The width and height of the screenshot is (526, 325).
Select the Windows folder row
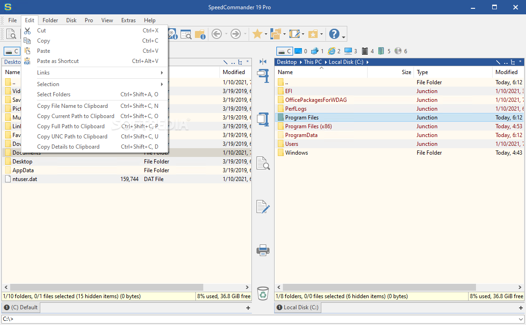(400, 153)
